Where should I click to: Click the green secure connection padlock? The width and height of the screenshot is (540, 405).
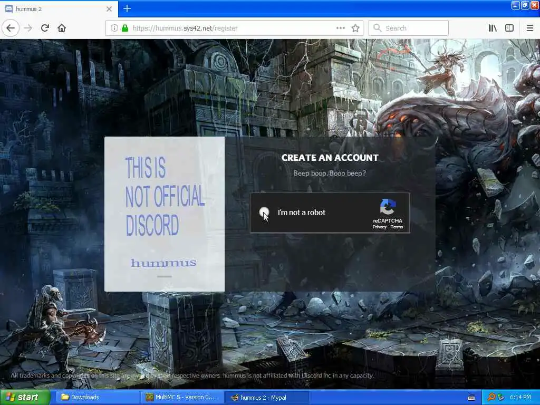(x=124, y=28)
